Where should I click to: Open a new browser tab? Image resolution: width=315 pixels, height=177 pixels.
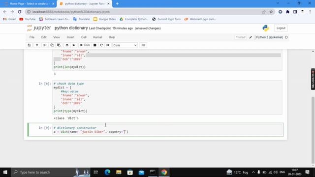point(117,3)
